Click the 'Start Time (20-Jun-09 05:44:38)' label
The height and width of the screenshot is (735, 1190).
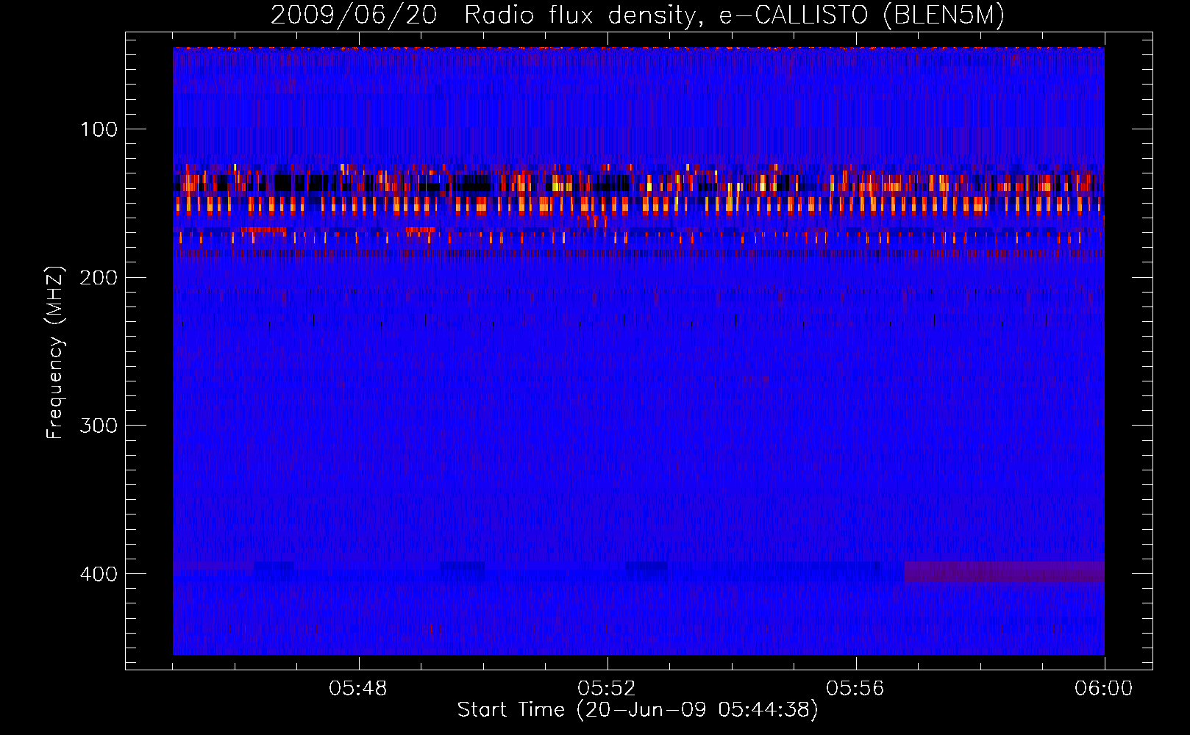(x=638, y=710)
